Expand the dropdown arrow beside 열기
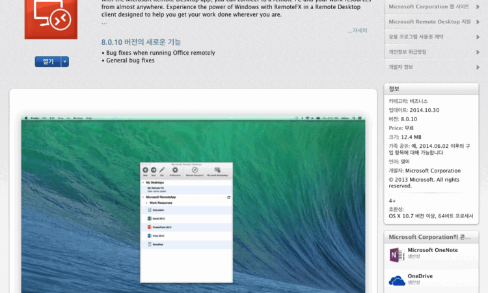 [64, 62]
